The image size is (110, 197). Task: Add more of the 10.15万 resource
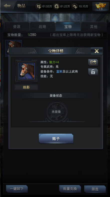75,6
